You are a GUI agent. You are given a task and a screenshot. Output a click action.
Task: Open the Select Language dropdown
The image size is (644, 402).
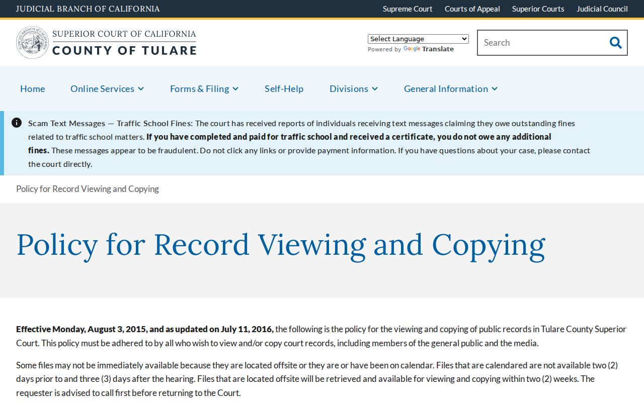click(418, 39)
